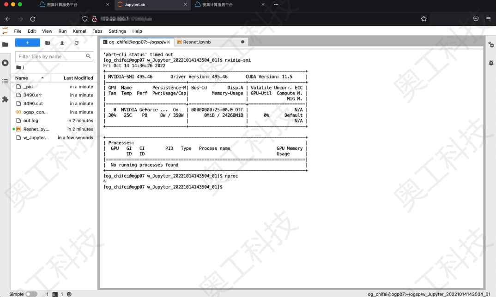Image resolution: width=496 pixels, height=297 pixels.
Task: Refresh the file list icon
Action: [77, 42]
